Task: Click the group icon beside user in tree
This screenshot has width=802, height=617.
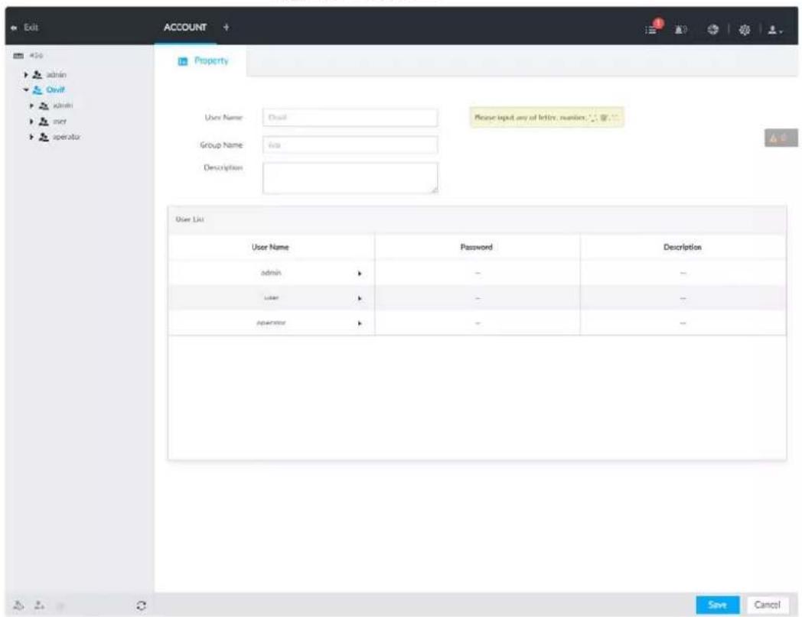Action: click(x=44, y=122)
